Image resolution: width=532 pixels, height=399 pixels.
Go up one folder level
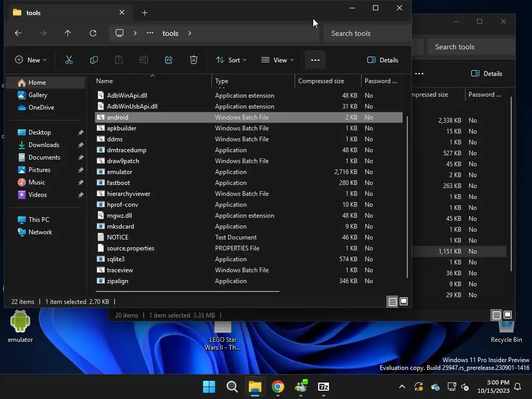[68, 33]
